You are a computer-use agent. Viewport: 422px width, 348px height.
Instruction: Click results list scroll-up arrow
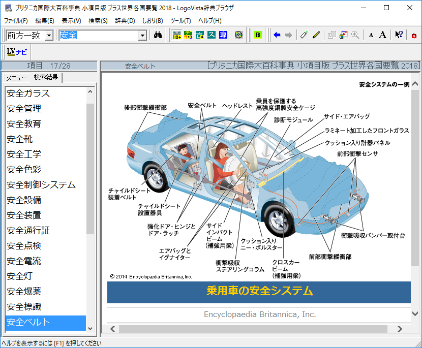[x=90, y=92]
